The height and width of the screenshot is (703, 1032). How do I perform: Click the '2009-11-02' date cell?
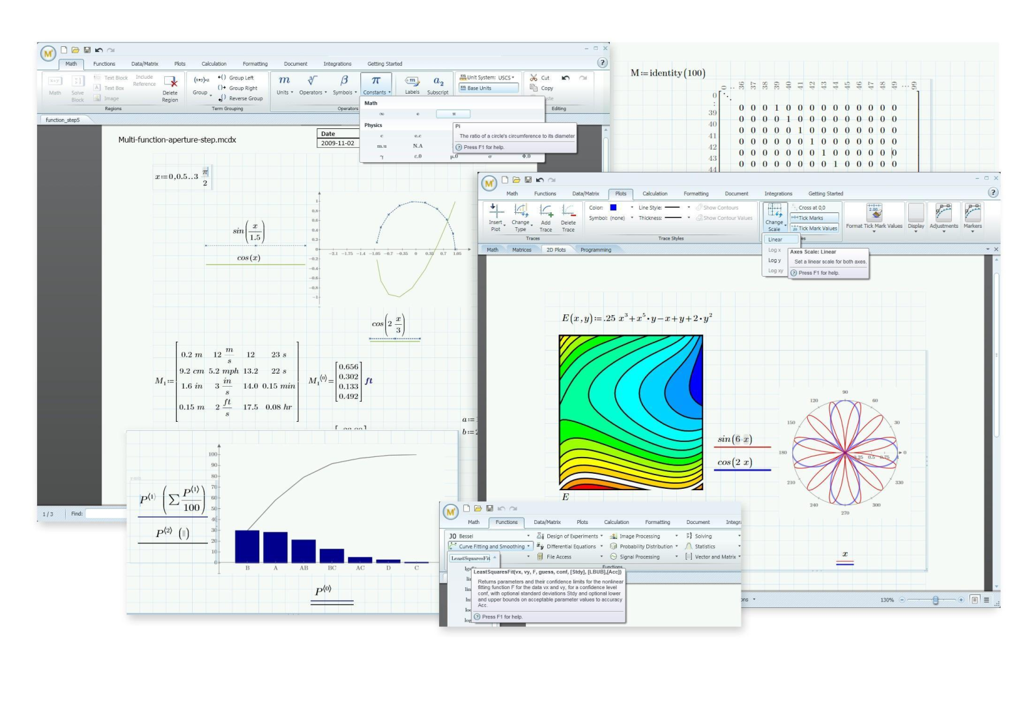pyautogui.click(x=337, y=143)
